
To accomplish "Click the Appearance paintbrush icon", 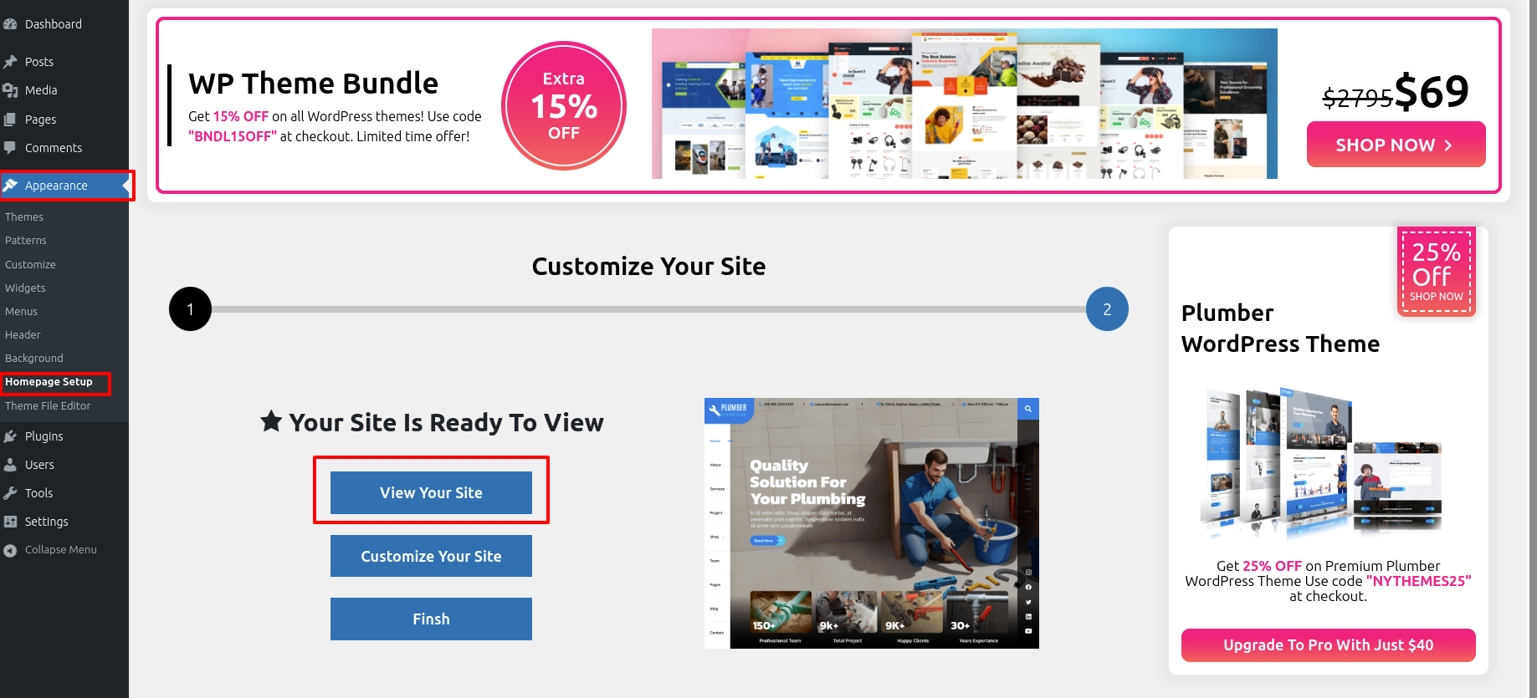I will [x=10, y=186].
